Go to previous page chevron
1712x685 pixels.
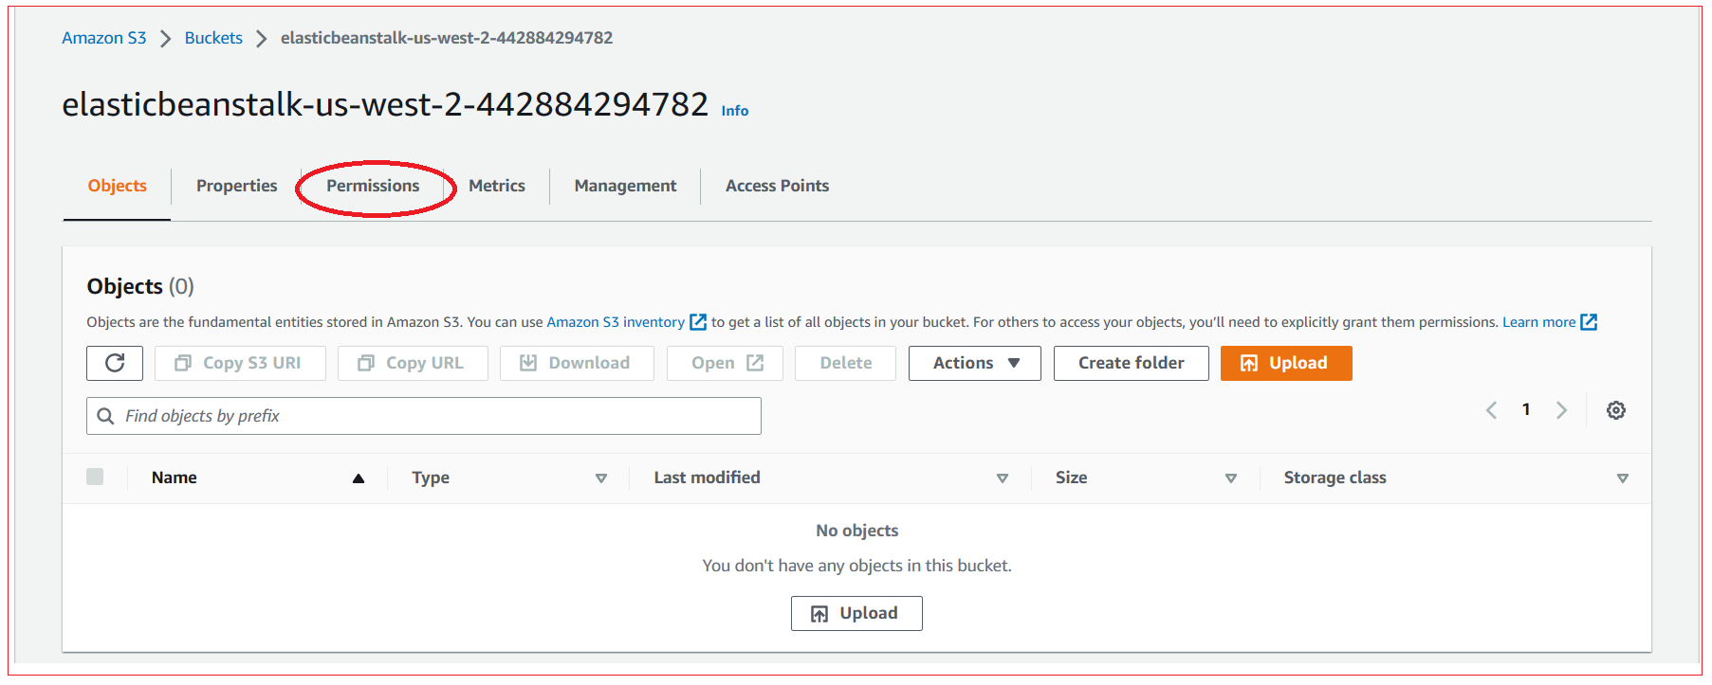pyautogui.click(x=1492, y=410)
